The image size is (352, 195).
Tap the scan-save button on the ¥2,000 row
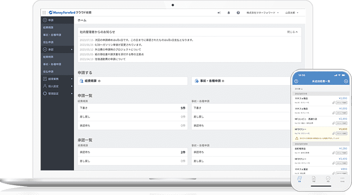coord(341,102)
